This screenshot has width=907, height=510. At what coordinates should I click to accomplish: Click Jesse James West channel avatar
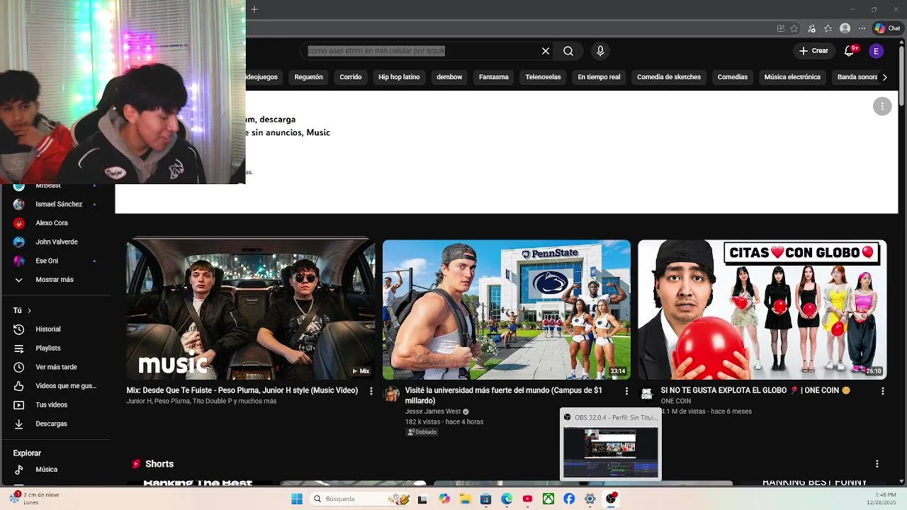391,394
